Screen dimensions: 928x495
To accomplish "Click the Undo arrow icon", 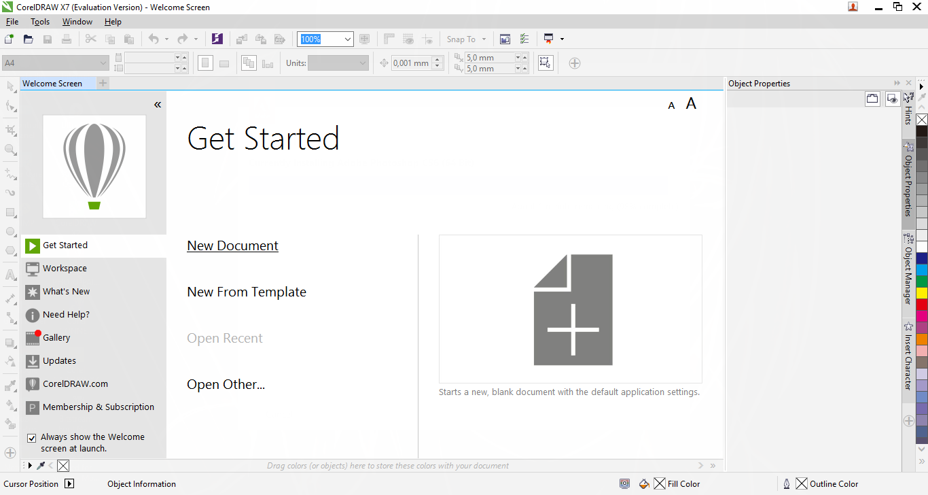I will (x=154, y=39).
